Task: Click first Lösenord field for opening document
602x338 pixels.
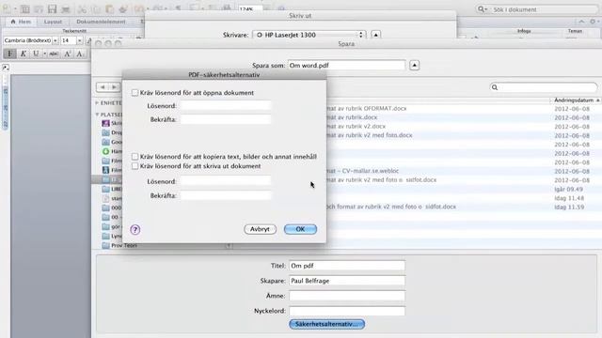Action: pyautogui.click(x=226, y=105)
